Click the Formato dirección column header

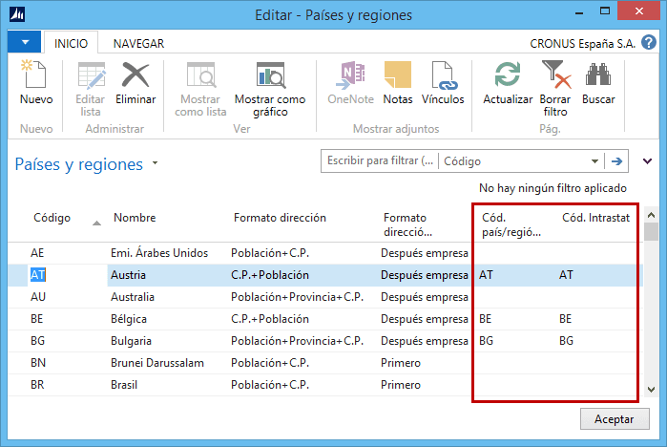coord(280,218)
